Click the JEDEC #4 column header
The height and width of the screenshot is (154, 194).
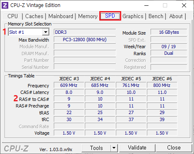(100, 79)
